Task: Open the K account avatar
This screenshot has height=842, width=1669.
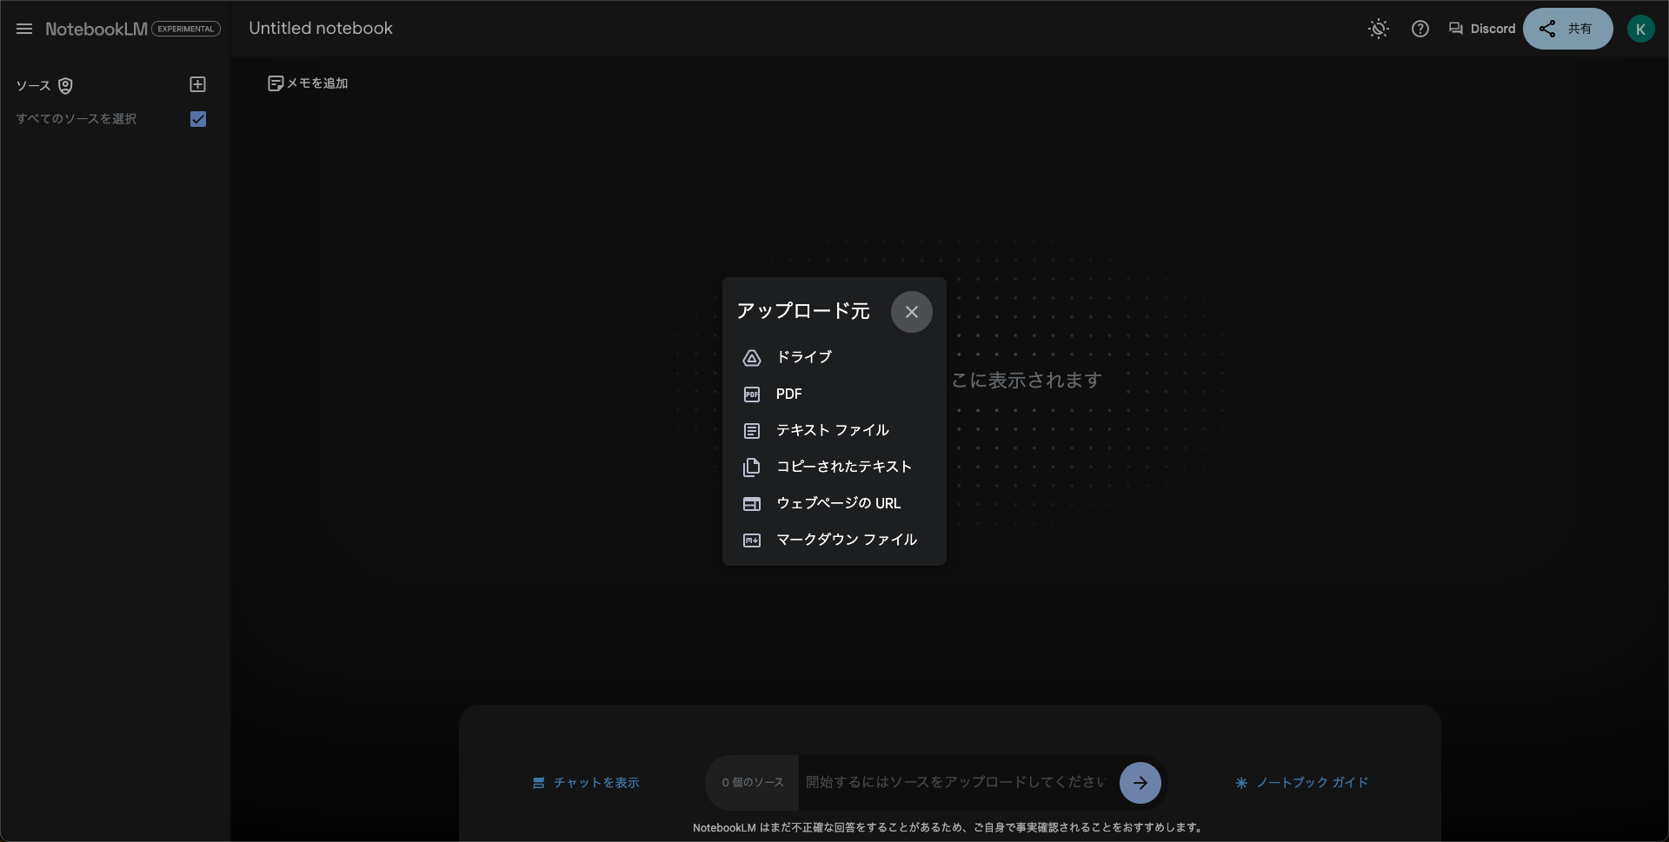Action: point(1640,29)
